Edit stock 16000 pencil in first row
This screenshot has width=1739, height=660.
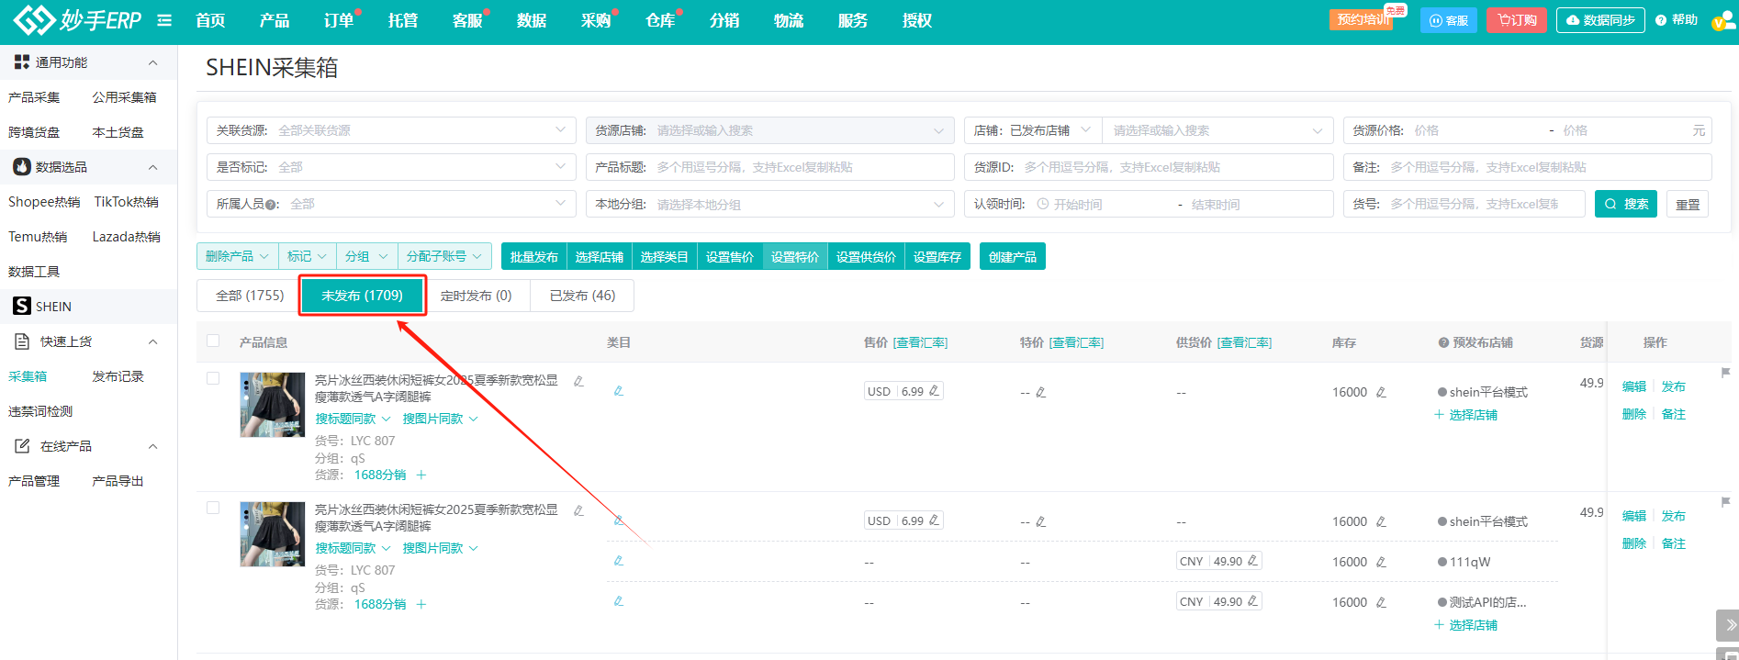(1381, 392)
